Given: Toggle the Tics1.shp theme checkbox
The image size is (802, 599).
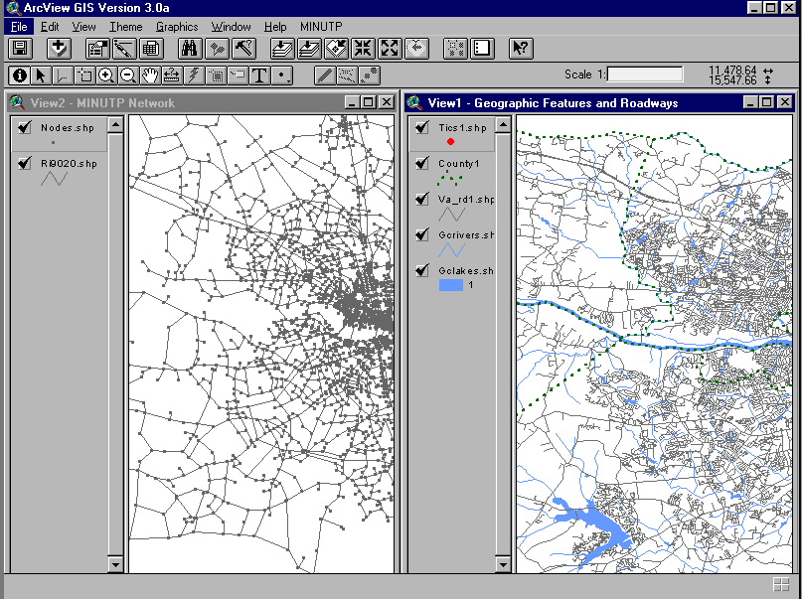Looking at the screenshot, I should [x=422, y=127].
